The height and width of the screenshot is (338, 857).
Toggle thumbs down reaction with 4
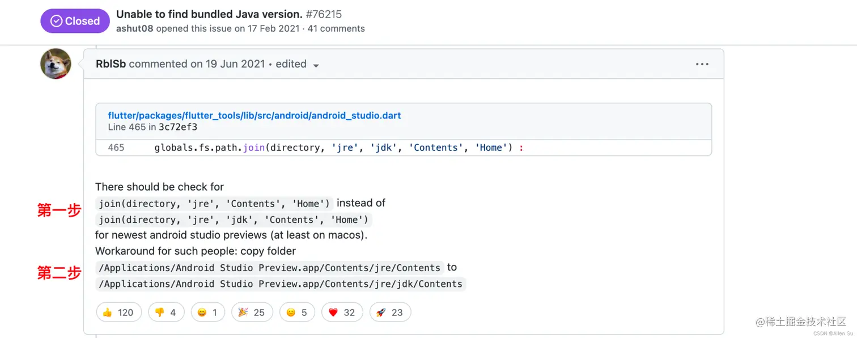(x=166, y=312)
